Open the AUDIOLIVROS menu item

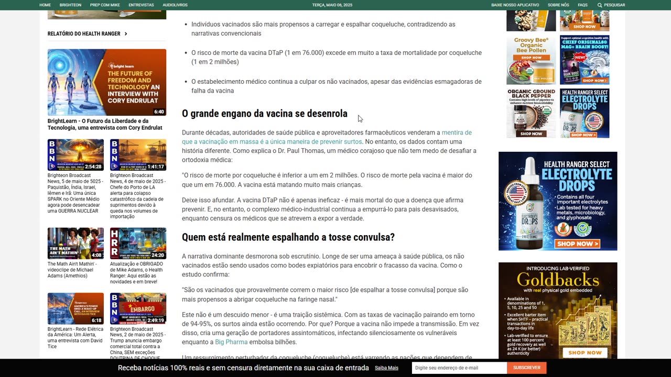[175, 5]
